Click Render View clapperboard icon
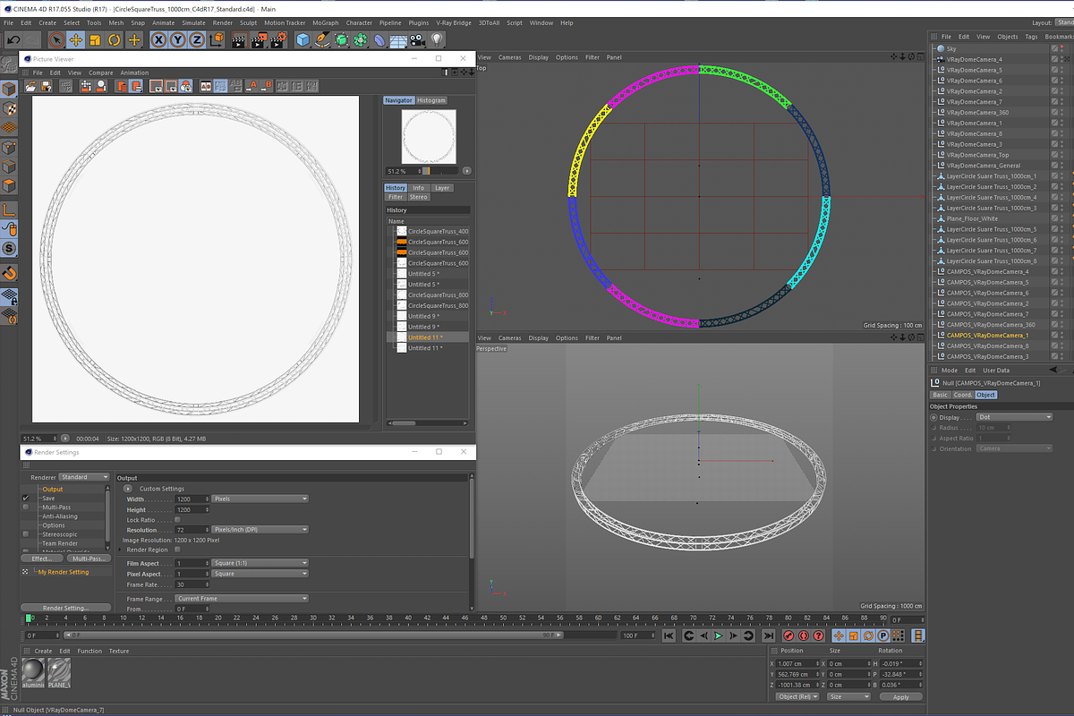The image size is (1074, 716). pos(240,39)
